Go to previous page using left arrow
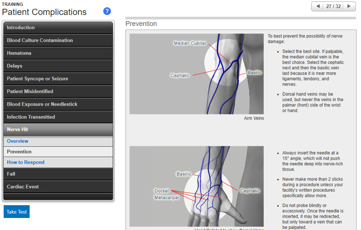Screen dimensions: 361x230 click(318, 7)
